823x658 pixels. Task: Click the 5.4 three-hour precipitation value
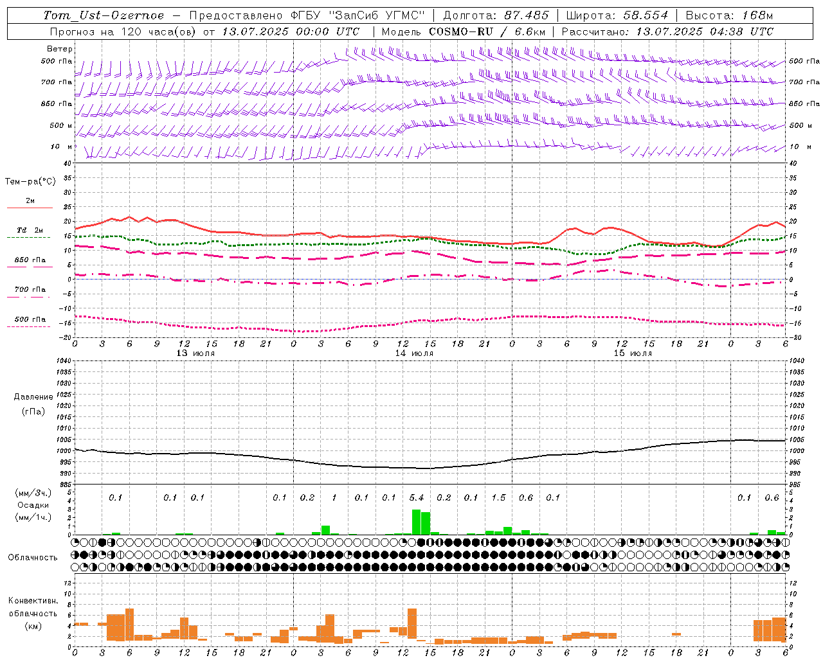pyautogui.click(x=417, y=497)
